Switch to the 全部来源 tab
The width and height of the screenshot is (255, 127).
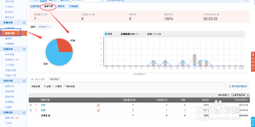35,7
